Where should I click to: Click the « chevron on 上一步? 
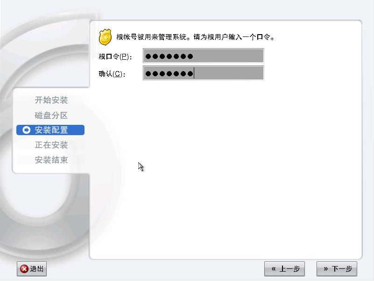pyautogui.click(x=274, y=269)
